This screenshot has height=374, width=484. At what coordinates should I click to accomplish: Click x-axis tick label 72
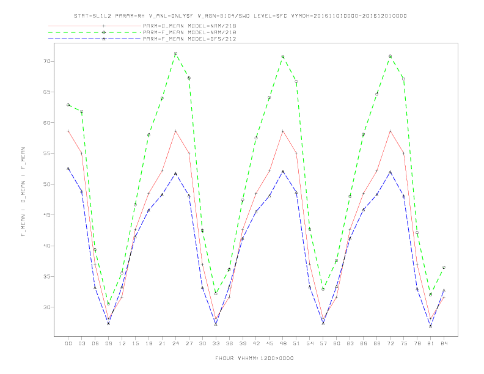tap(390, 343)
